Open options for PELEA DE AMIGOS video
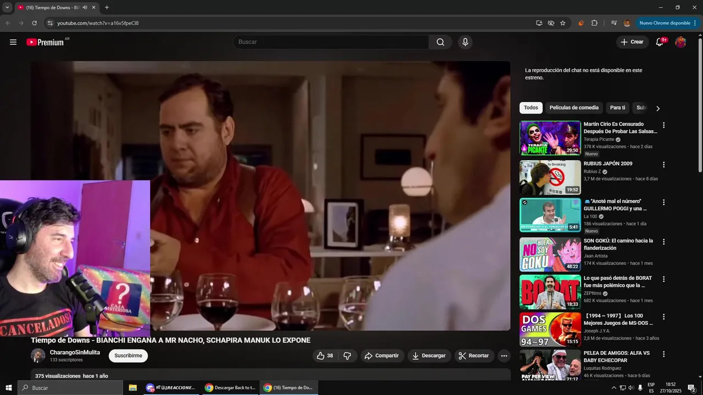The image size is (703, 395). 663,354
